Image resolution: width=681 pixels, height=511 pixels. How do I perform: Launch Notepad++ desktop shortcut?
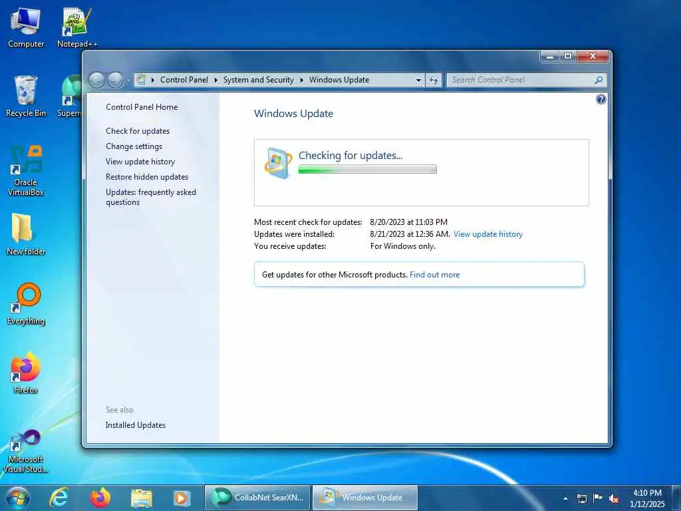[x=77, y=28]
